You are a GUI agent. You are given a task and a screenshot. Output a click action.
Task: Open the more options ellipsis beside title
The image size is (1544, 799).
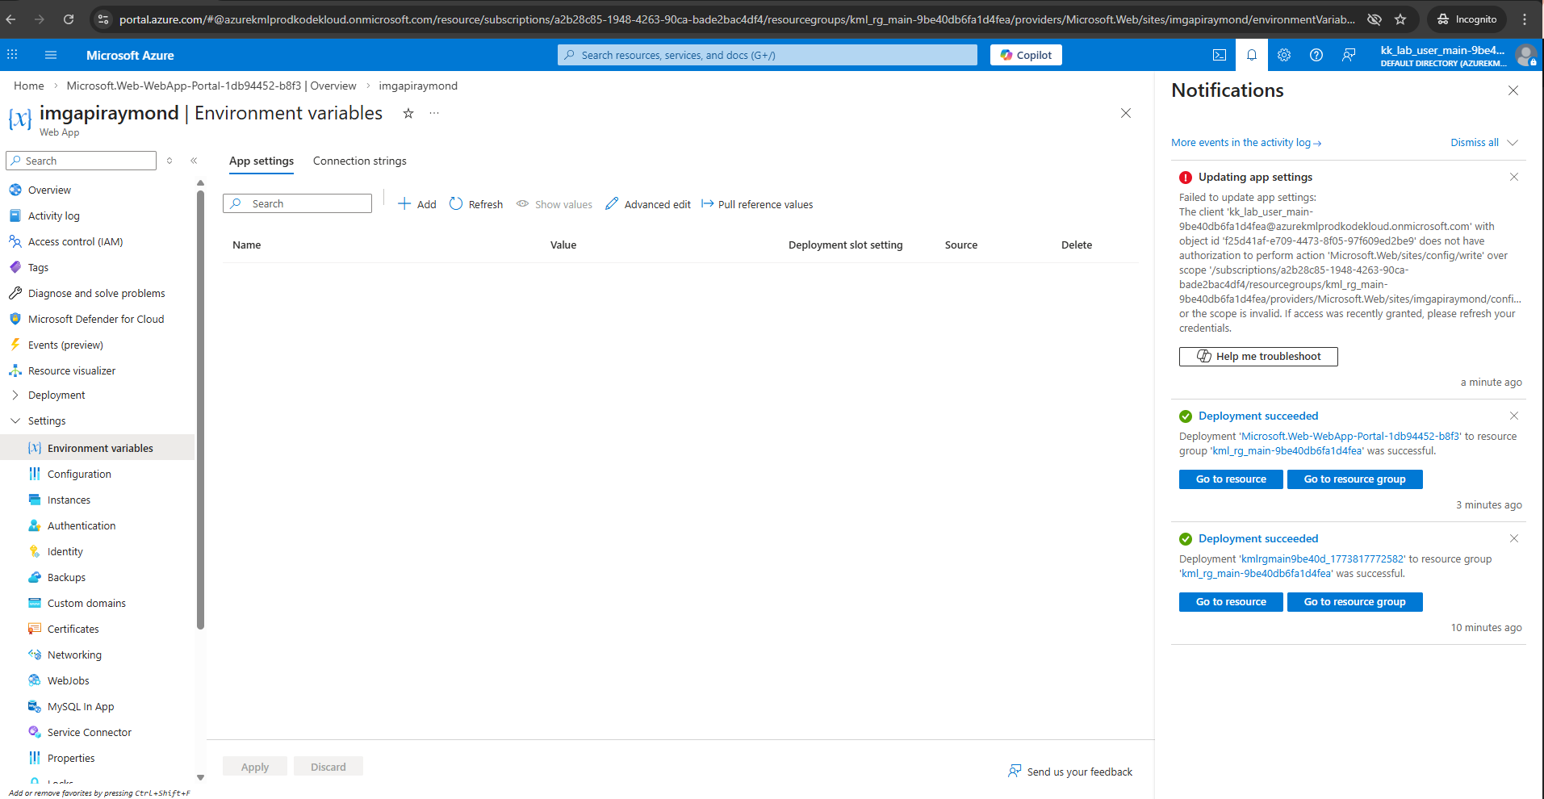434,114
